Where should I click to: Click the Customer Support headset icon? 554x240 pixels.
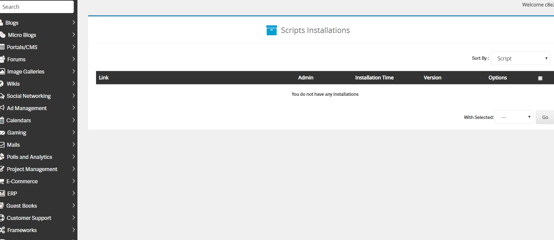(2, 218)
